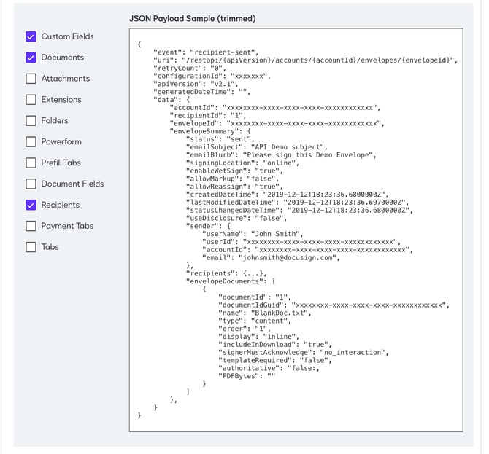Image resolution: width=489 pixels, height=454 pixels.
Task: Uncheck the Recipients checkbox
Action: [x=31, y=206]
